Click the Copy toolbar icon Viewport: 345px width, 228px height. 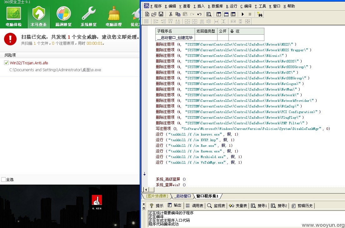tap(178, 14)
